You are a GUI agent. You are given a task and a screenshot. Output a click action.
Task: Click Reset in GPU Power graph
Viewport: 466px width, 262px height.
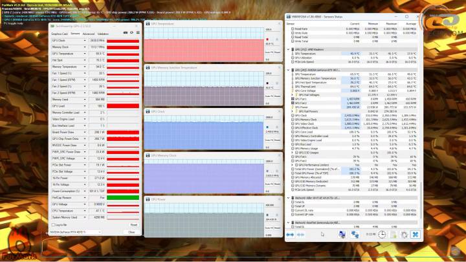pos(277,228)
